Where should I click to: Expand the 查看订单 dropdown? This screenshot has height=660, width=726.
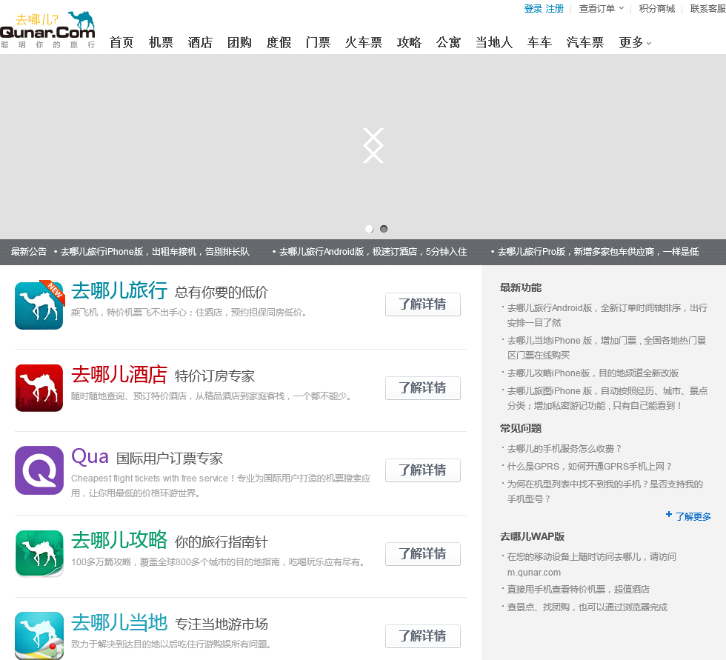(601, 8)
